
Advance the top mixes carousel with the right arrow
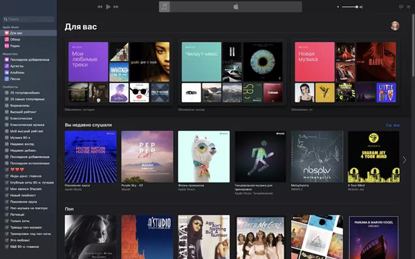404,72
